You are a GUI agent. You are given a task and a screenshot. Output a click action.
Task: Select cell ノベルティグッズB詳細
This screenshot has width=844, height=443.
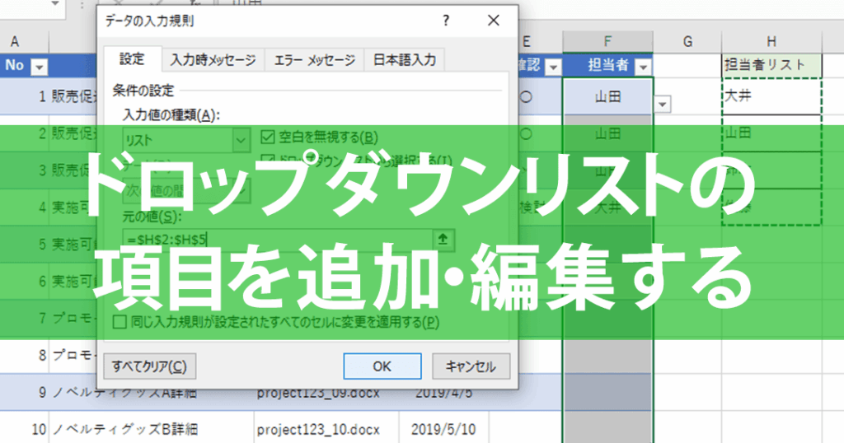pos(152,429)
